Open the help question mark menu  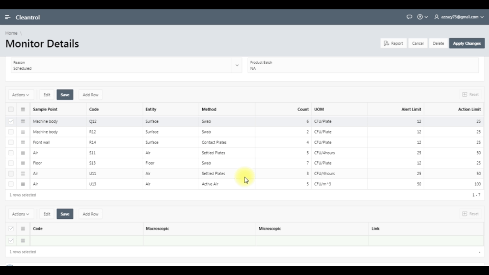[x=422, y=17]
